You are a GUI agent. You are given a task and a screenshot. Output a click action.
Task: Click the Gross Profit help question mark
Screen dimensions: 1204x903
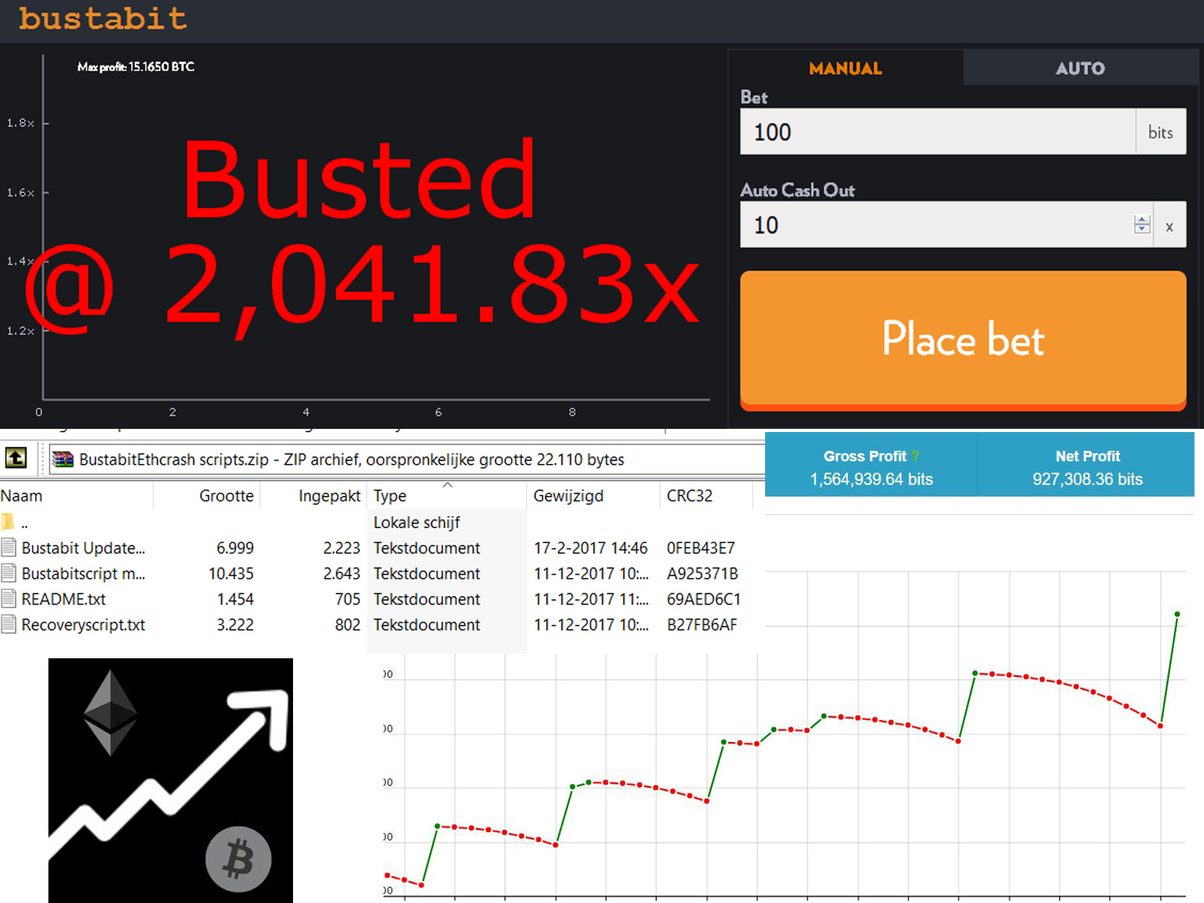point(915,456)
